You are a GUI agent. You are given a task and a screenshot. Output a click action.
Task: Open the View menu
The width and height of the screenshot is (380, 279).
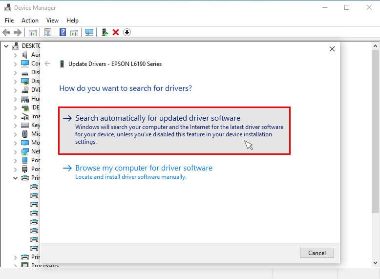coord(52,21)
